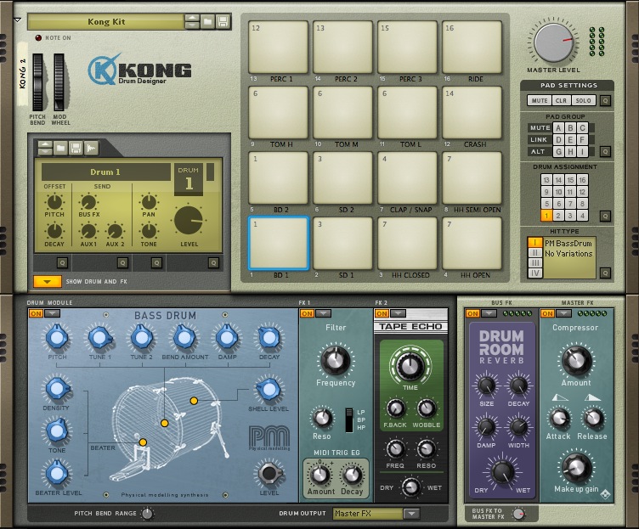Click the Filter Frequency knob
The width and height of the screenshot is (639, 529).
click(x=336, y=360)
